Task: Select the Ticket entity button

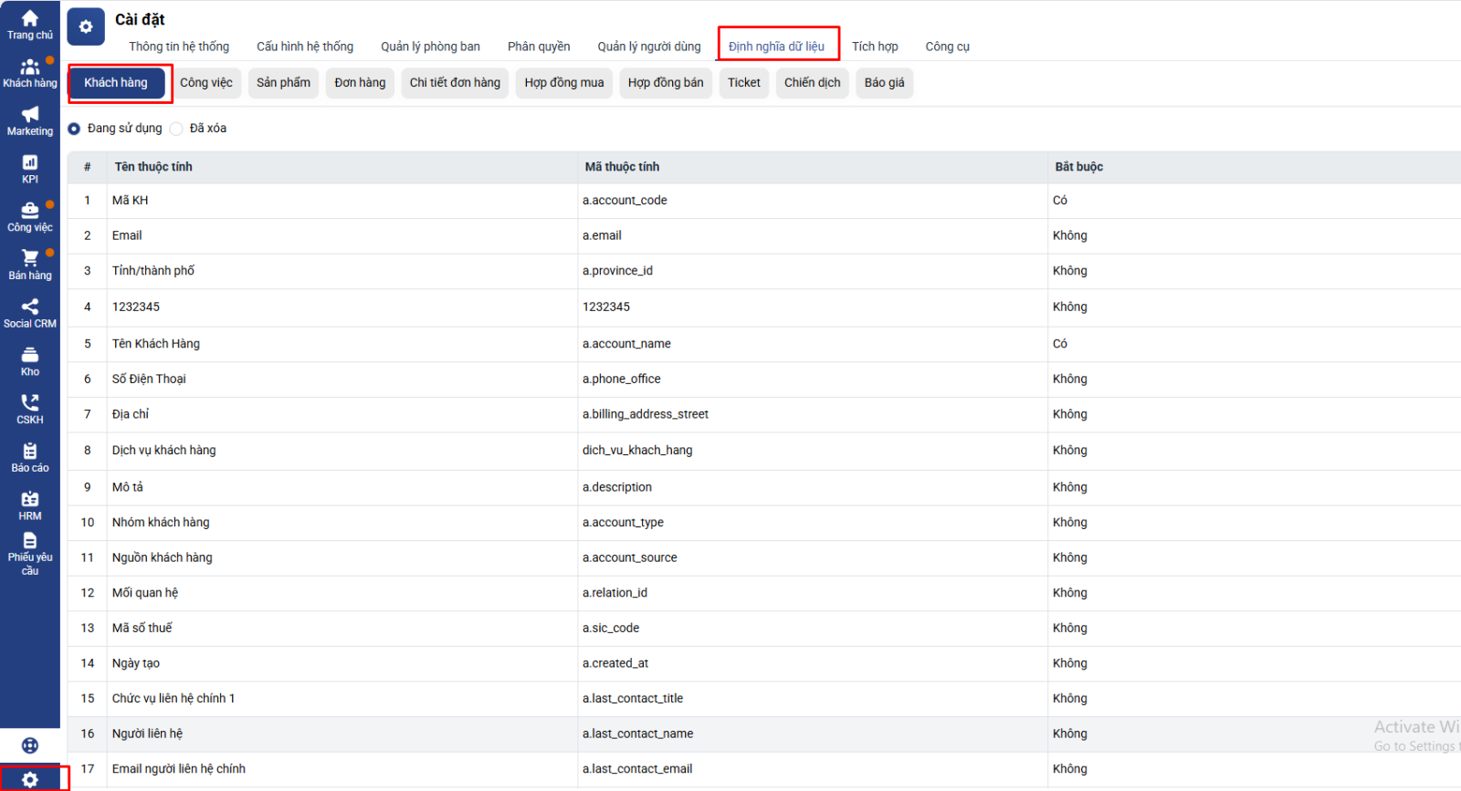Action: [743, 83]
